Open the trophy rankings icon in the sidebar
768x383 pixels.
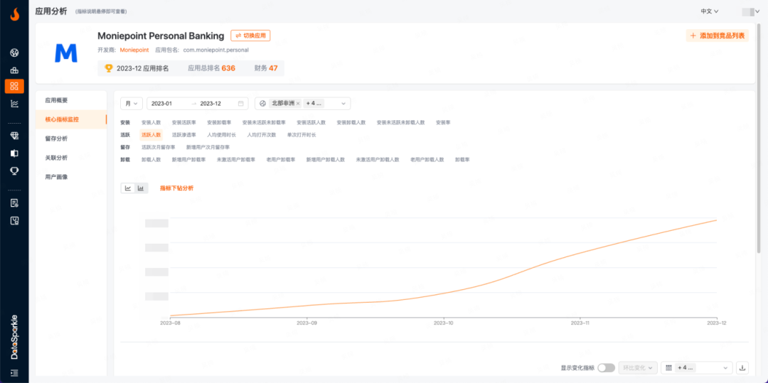[14, 171]
